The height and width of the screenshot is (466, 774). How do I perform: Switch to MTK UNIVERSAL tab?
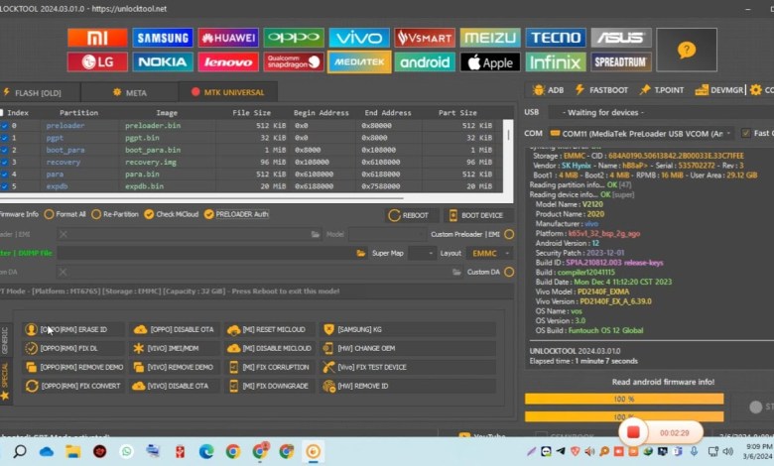coord(227,92)
